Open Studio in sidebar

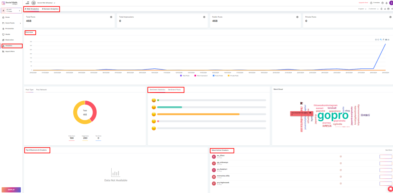click(6, 34)
